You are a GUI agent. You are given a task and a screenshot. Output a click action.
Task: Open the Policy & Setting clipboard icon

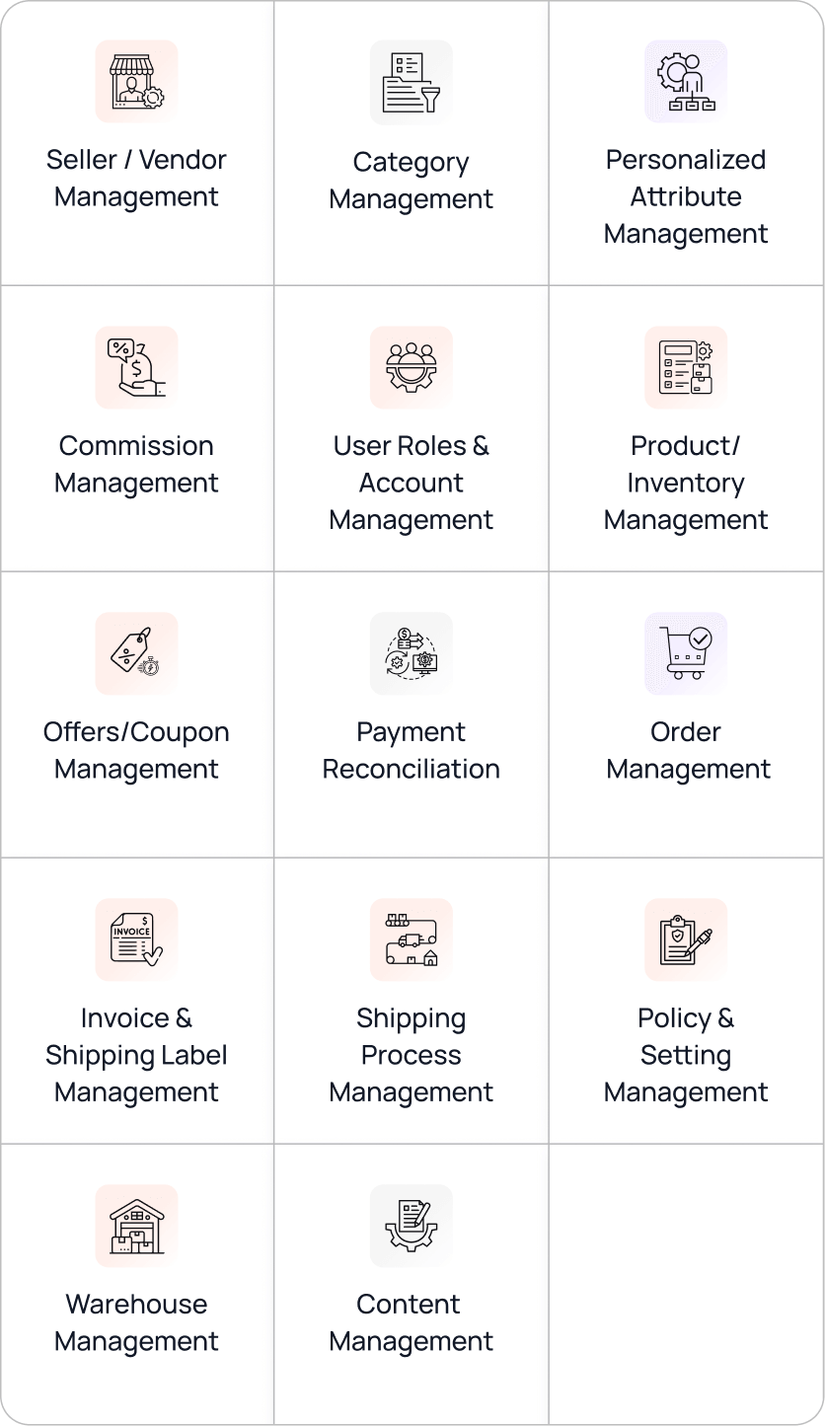click(x=686, y=939)
